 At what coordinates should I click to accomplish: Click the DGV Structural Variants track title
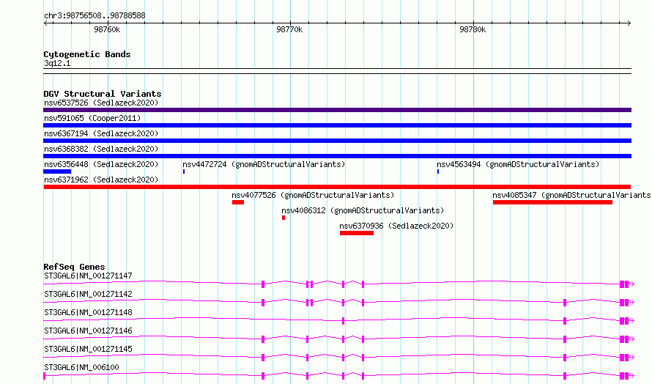click(103, 94)
